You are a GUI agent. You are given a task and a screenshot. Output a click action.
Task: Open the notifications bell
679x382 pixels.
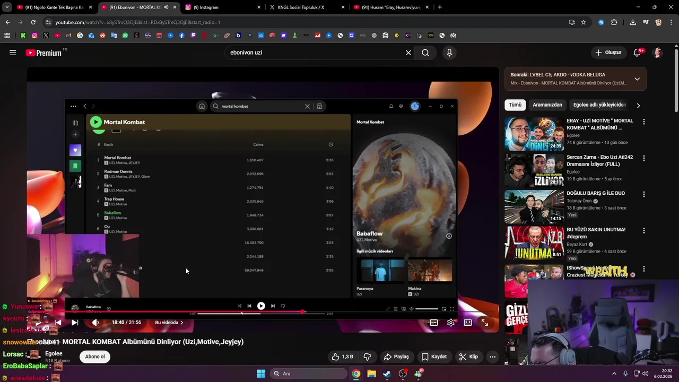pyautogui.click(x=637, y=53)
